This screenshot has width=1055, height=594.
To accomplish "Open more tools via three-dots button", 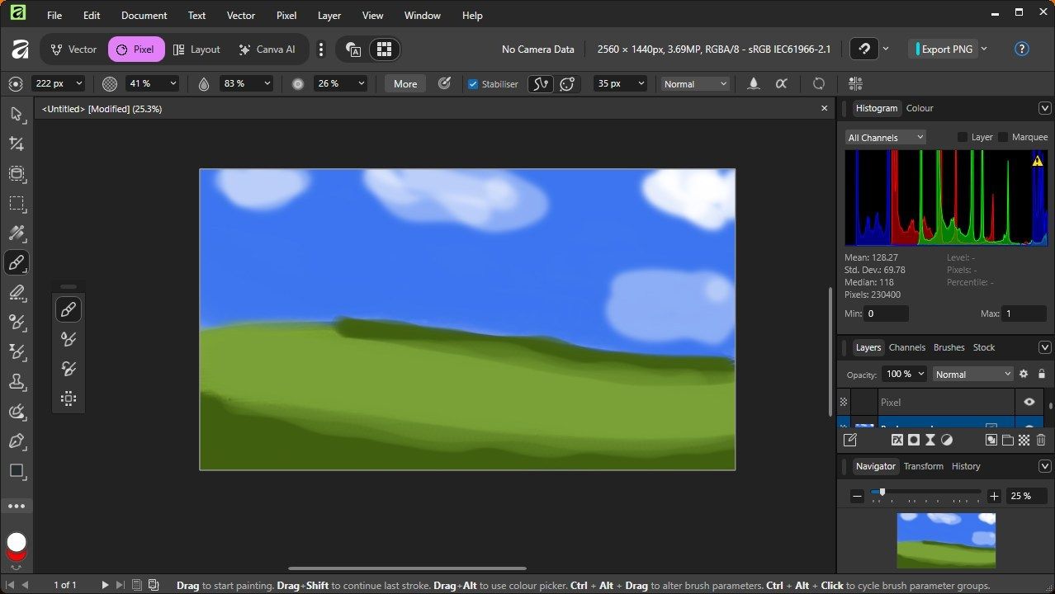I will (x=17, y=506).
